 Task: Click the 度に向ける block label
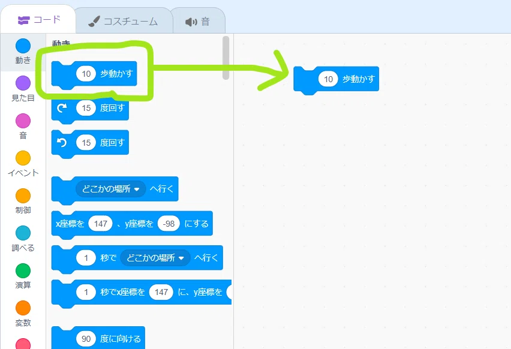pyautogui.click(x=121, y=339)
